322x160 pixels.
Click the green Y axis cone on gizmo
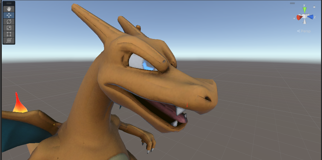[x=305, y=10]
